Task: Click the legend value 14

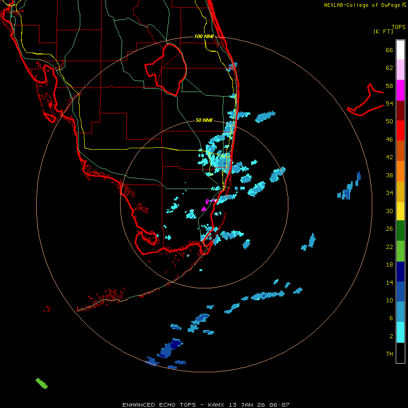Action: 389,282
